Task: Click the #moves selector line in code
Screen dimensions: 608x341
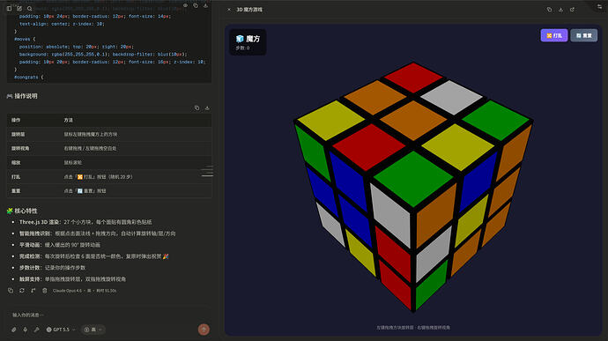Action: (x=25, y=39)
